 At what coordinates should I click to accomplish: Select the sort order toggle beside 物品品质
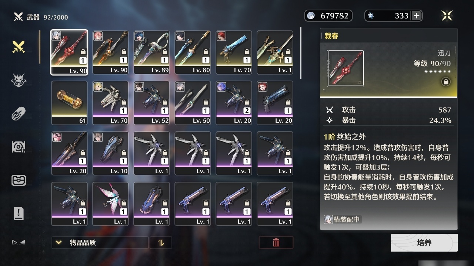click(161, 243)
